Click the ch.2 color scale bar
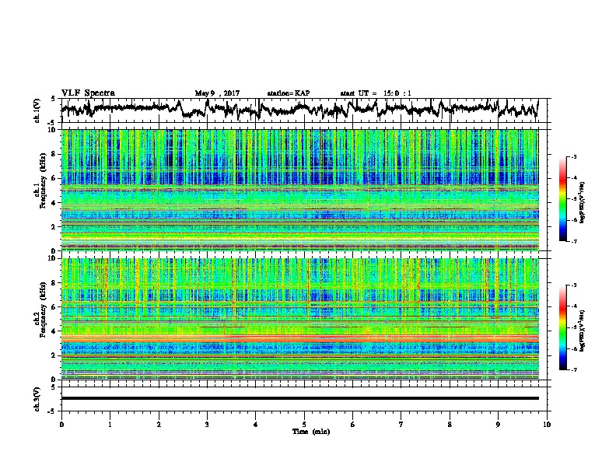Viewport: 616px width, 476px height. (x=562, y=327)
